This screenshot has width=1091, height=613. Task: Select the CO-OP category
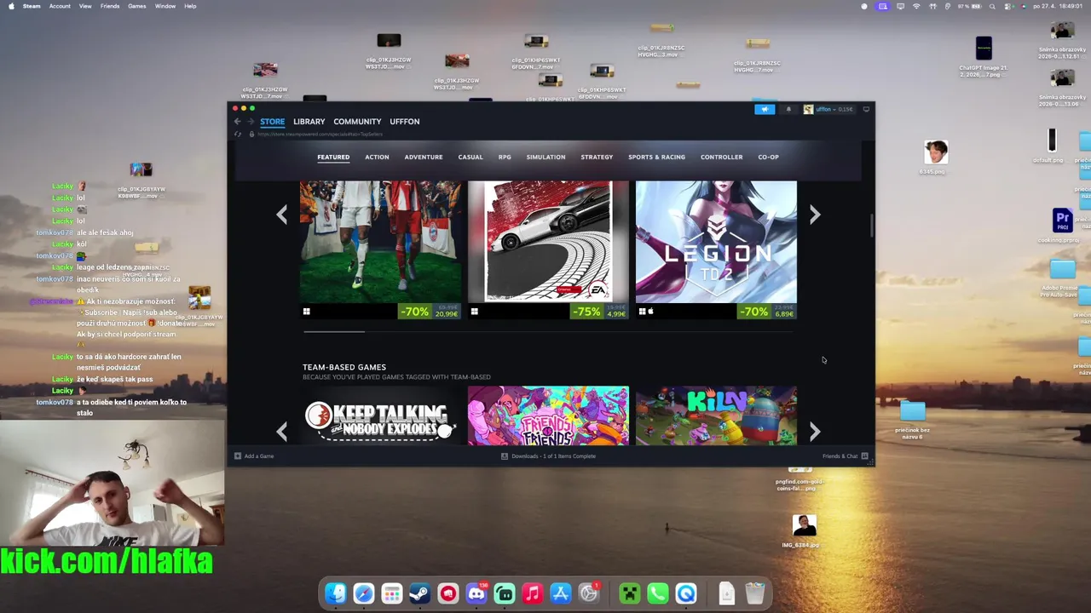point(768,157)
